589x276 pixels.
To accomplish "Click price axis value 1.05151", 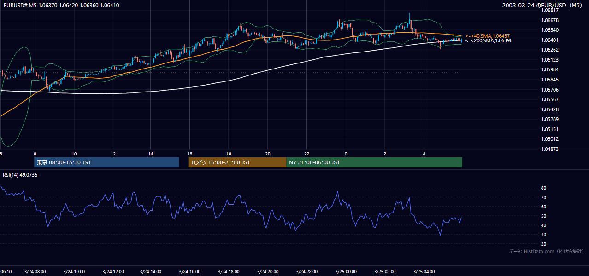I will 549,129.
